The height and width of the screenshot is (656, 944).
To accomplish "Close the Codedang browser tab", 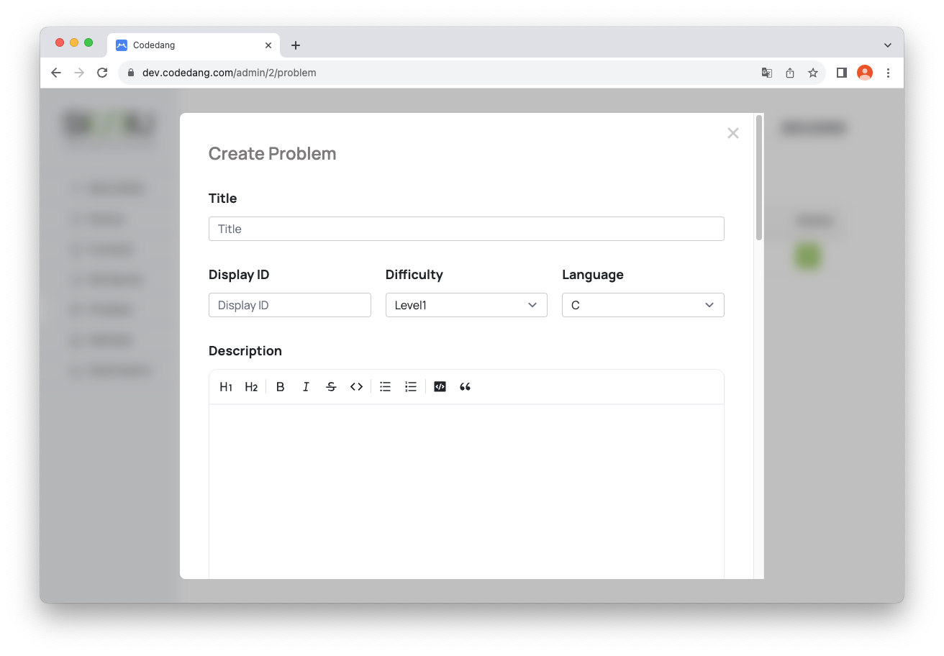I will 268,45.
